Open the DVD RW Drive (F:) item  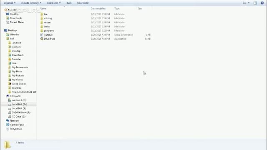pyautogui.click(x=21, y=112)
